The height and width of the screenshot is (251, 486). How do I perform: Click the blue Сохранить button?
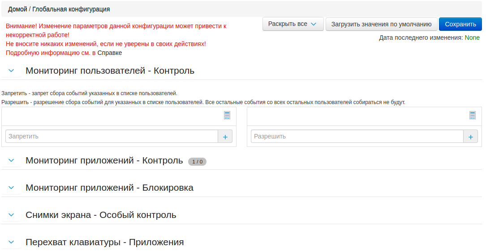(x=460, y=24)
